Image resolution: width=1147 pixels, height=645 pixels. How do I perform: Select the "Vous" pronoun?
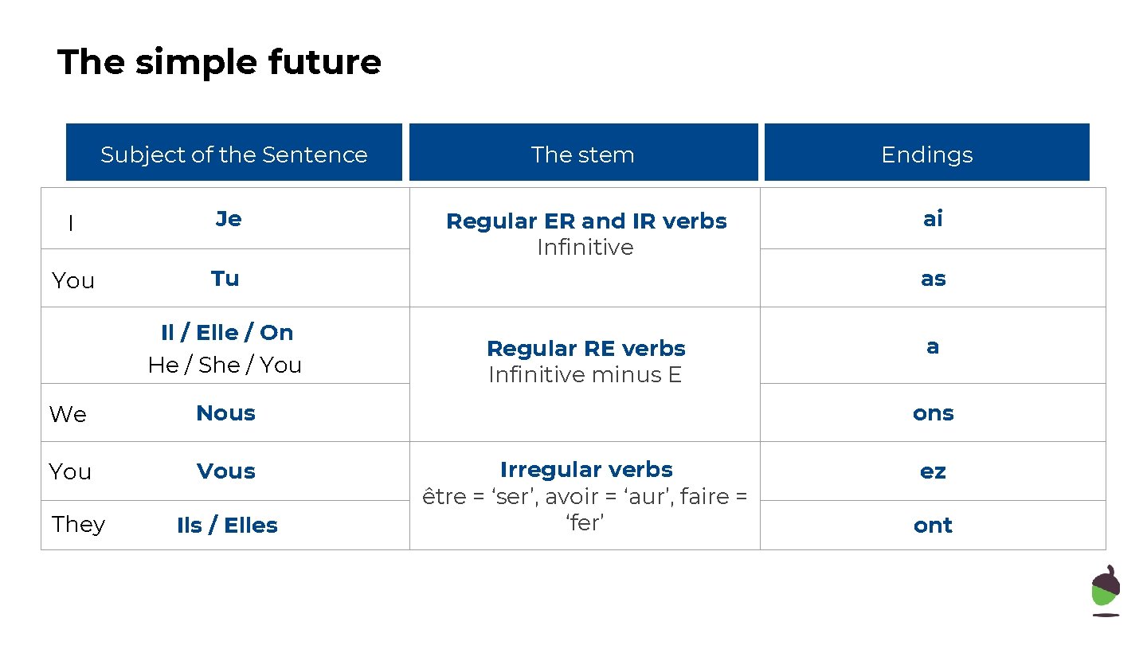(226, 471)
